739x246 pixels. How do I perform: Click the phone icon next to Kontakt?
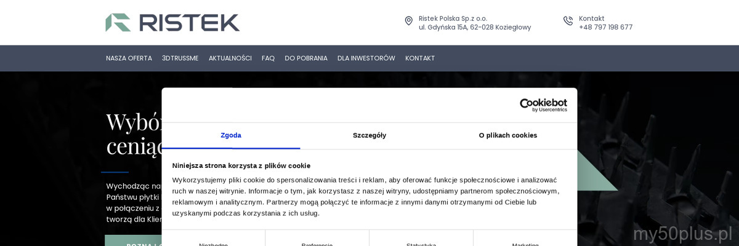coord(568,21)
